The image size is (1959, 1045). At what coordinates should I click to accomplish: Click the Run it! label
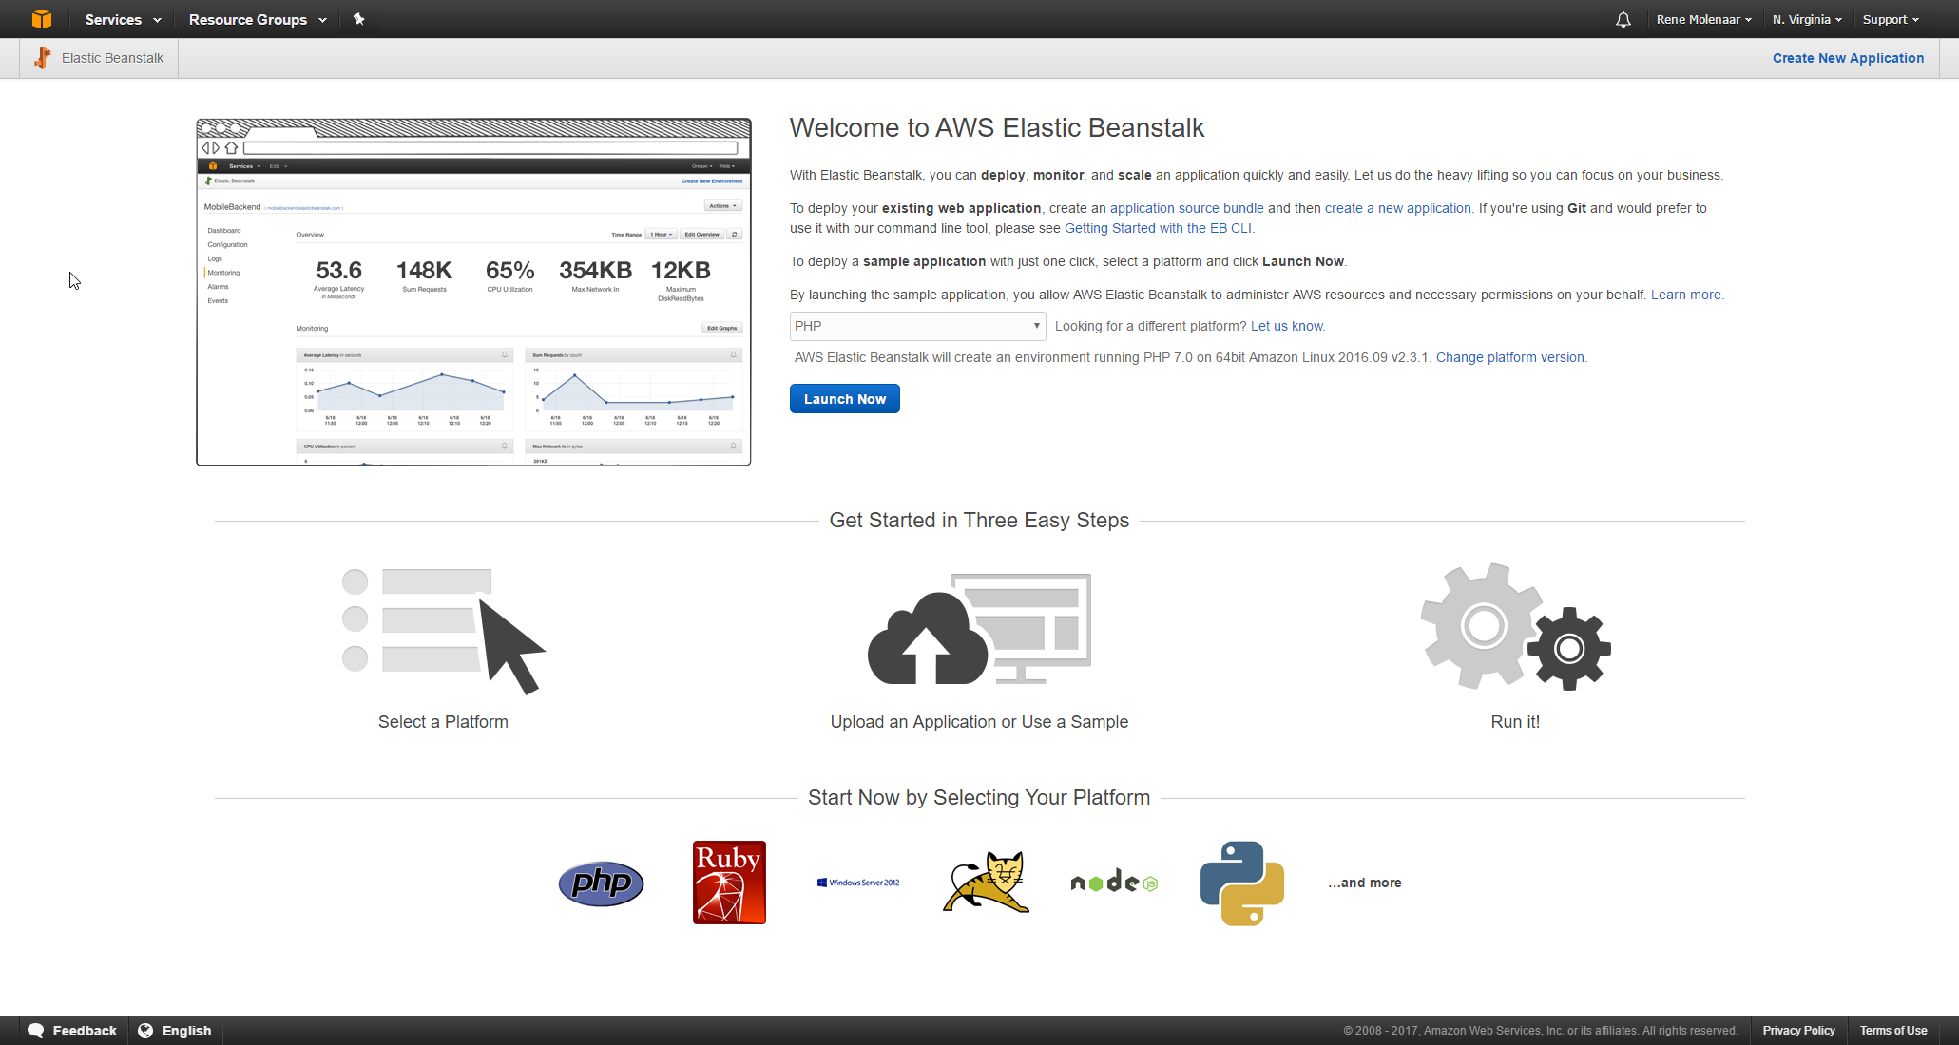(x=1515, y=722)
